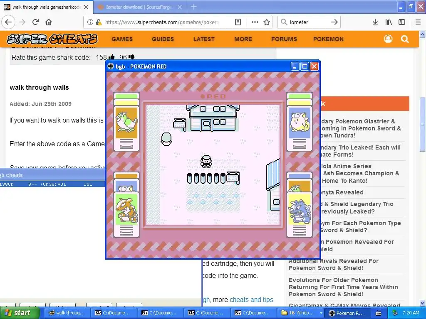Bookmark this page with star icon
Image resolution: width=426 pixels, height=319 pixels.
[267, 22]
